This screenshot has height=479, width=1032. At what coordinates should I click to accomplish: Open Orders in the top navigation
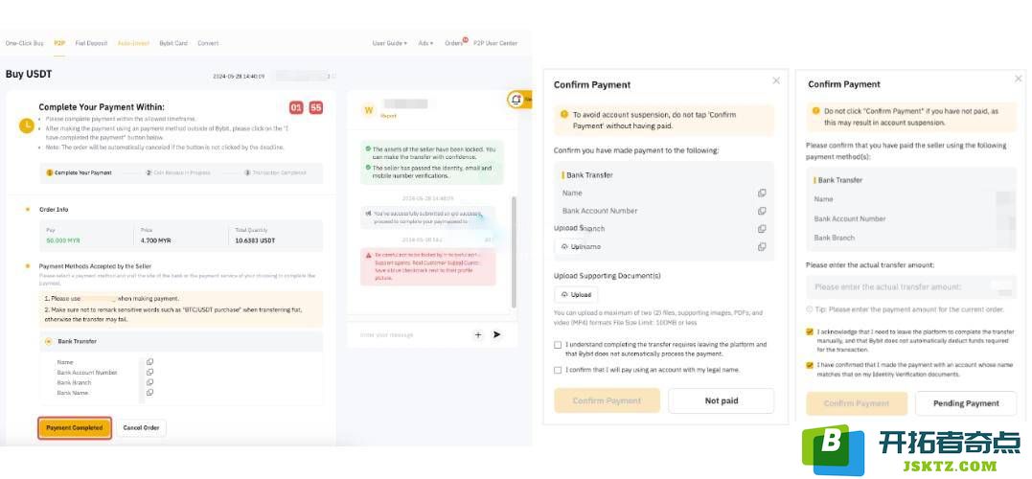(x=454, y=43)
